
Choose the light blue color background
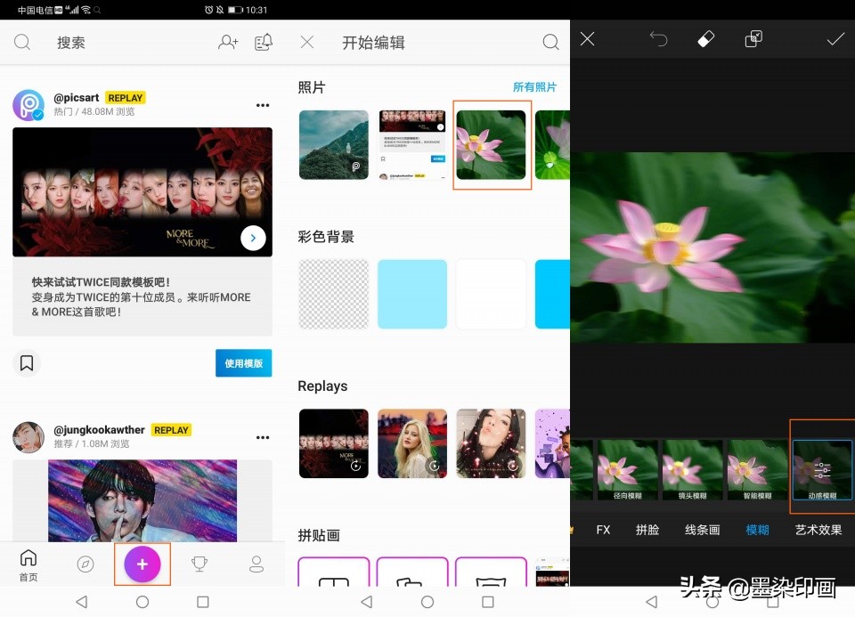click(412, 294)
